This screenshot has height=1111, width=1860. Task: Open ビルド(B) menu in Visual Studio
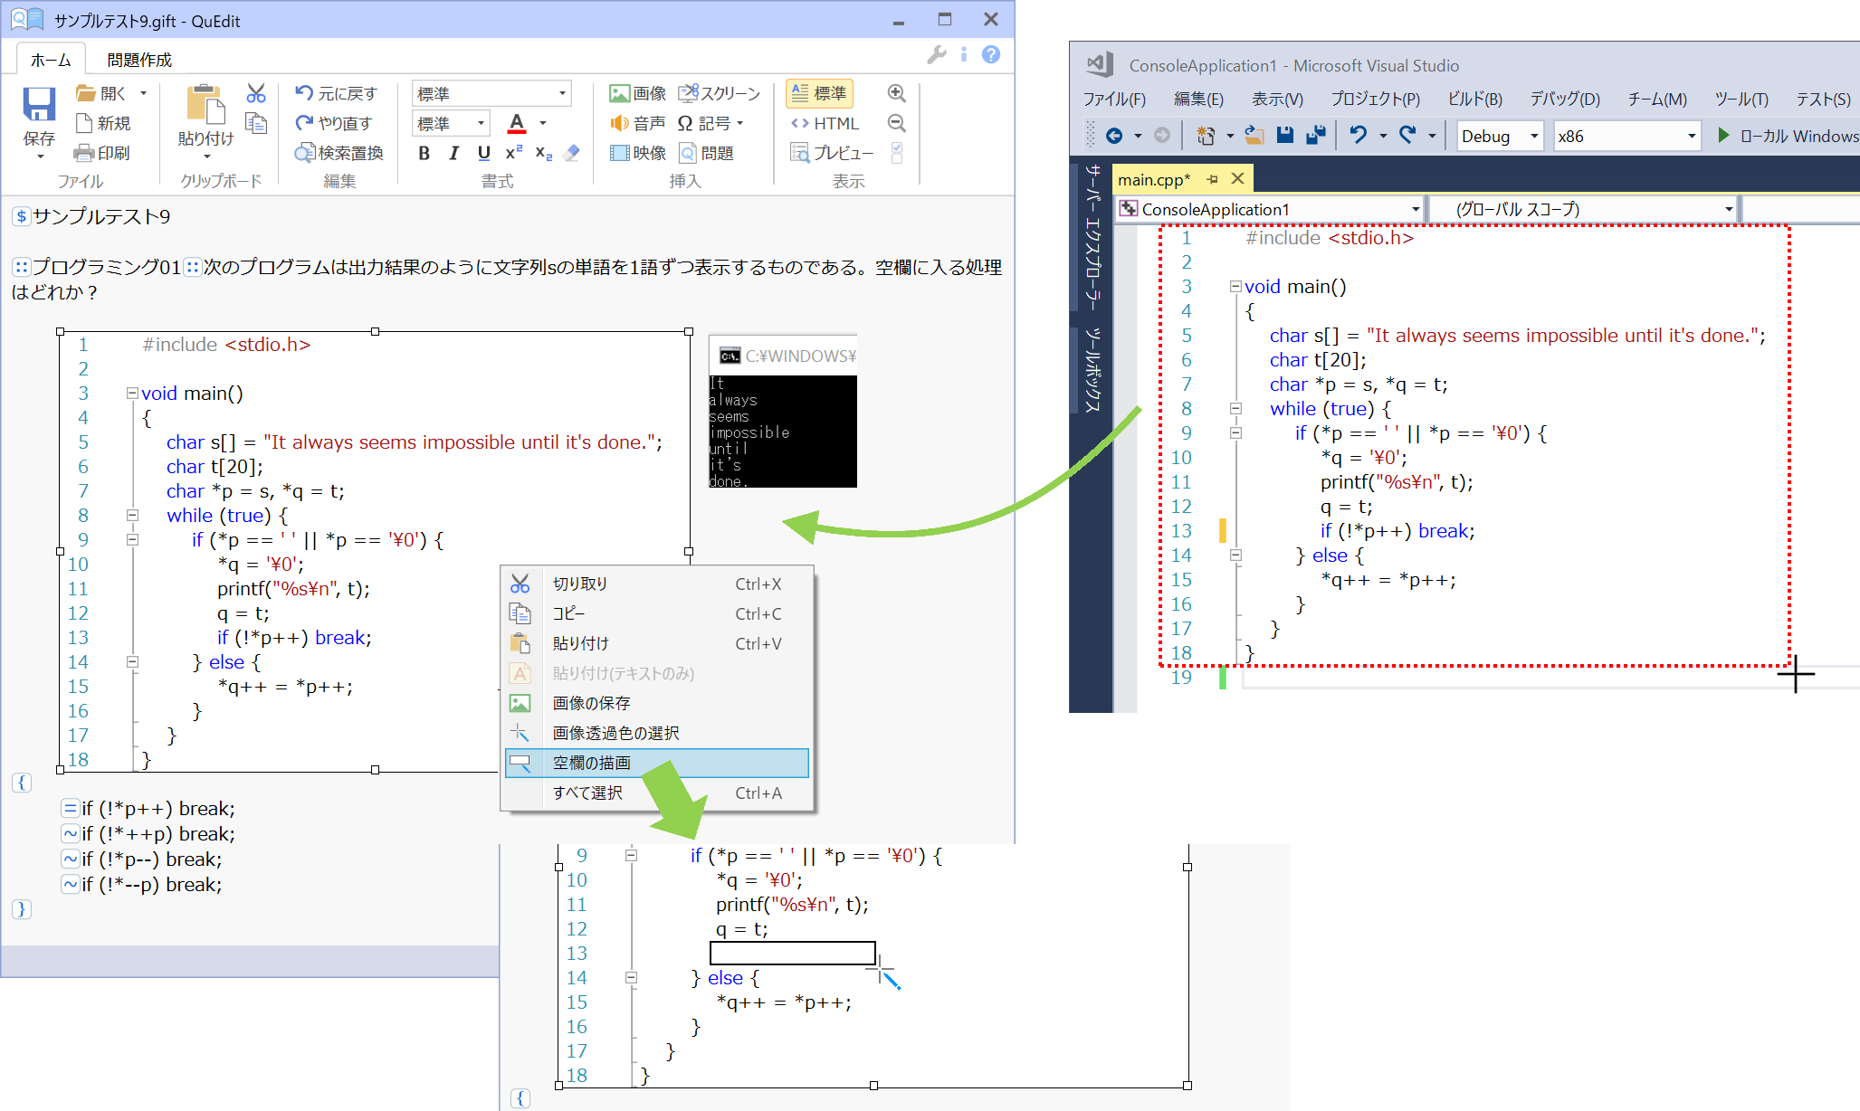point(1474,99)
